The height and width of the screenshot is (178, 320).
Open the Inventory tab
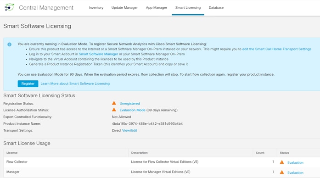[96, 7]
